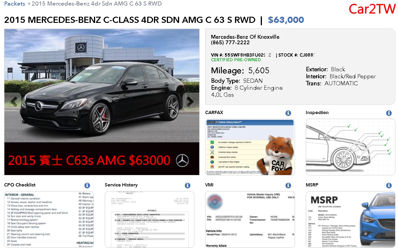Image resolution: width=398 pixels, height=248 pixels.
Task: Open the Inspection diagram thumbnail
Action: point(351,147)
